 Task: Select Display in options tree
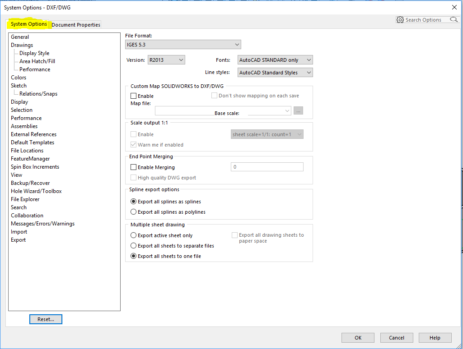(x=19, y=102)
